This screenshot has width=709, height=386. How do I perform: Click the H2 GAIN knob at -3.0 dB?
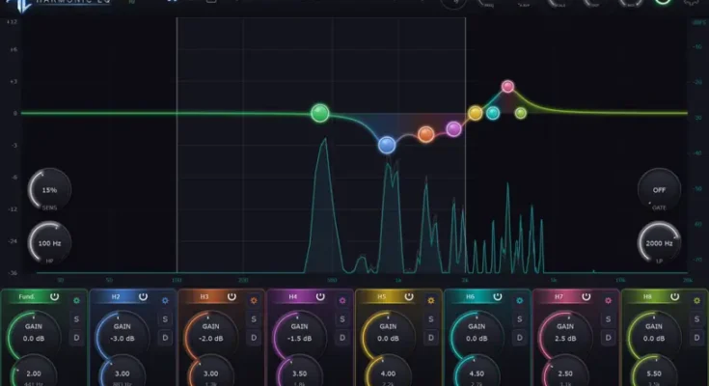tap(123, 333)
